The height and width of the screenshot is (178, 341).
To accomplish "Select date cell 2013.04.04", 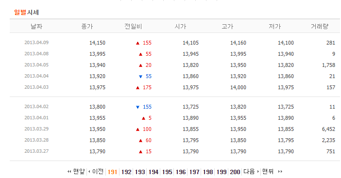I will (36, 76).
